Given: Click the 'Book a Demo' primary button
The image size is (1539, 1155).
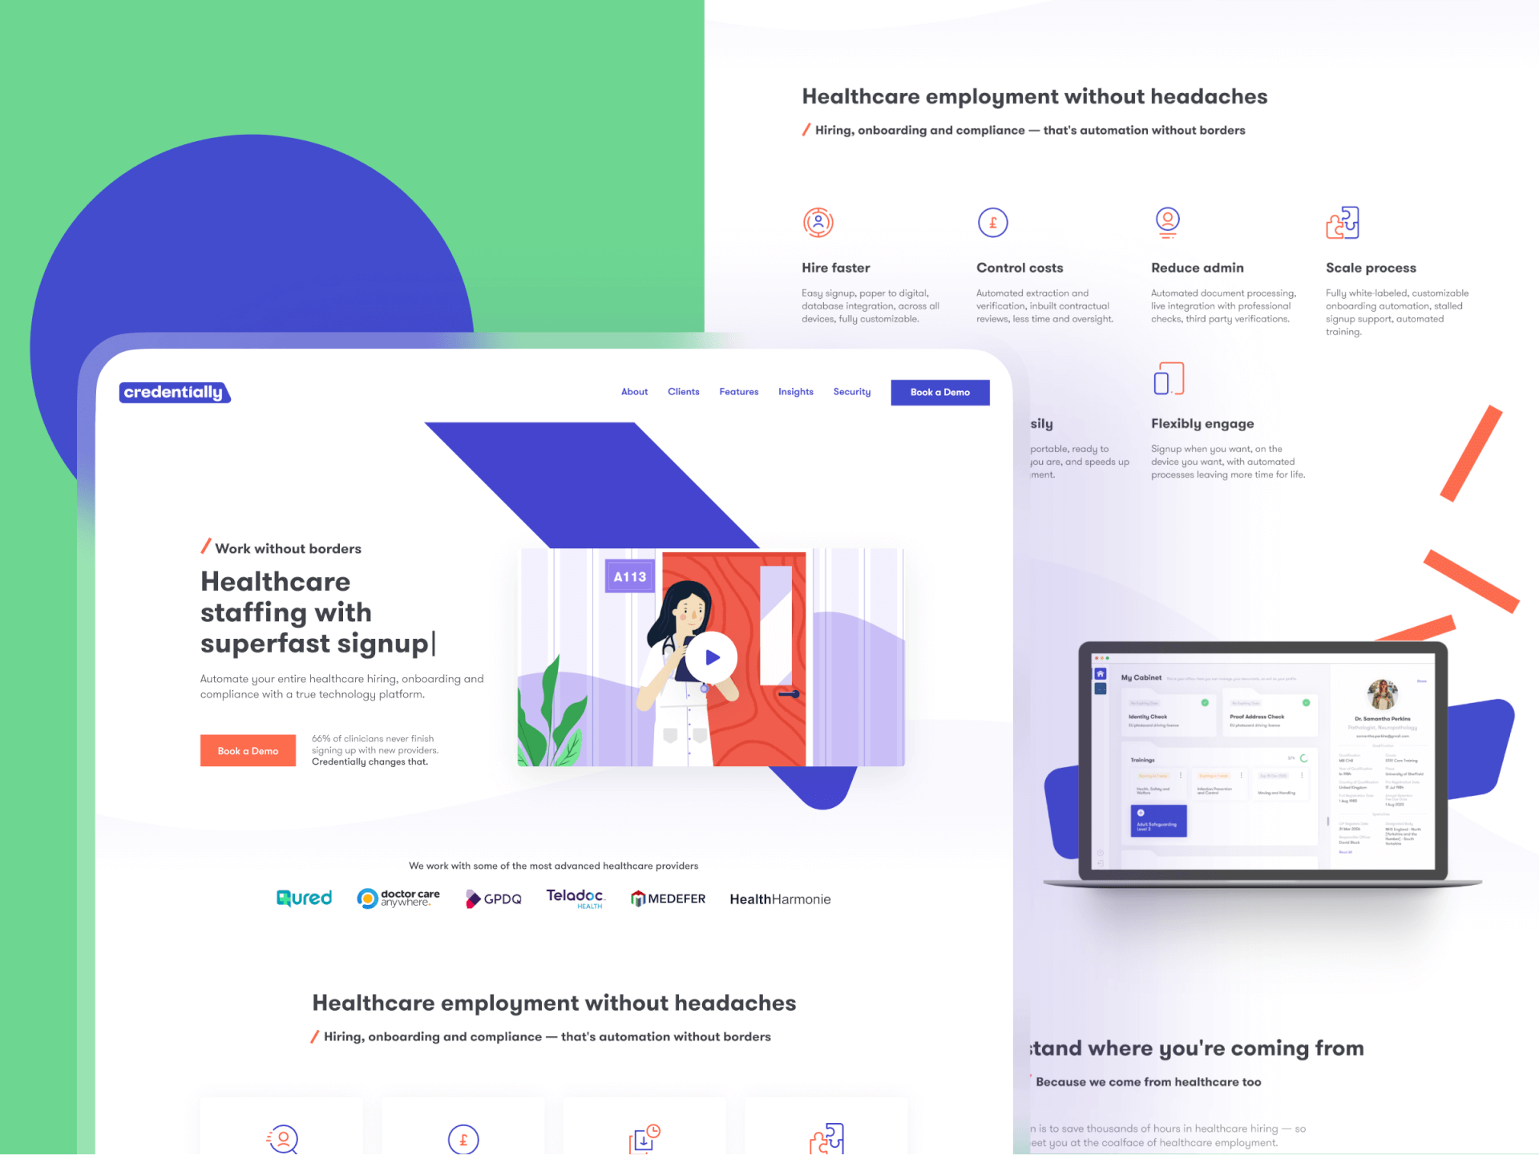Looking at the screenshot, I should point(939,390).
